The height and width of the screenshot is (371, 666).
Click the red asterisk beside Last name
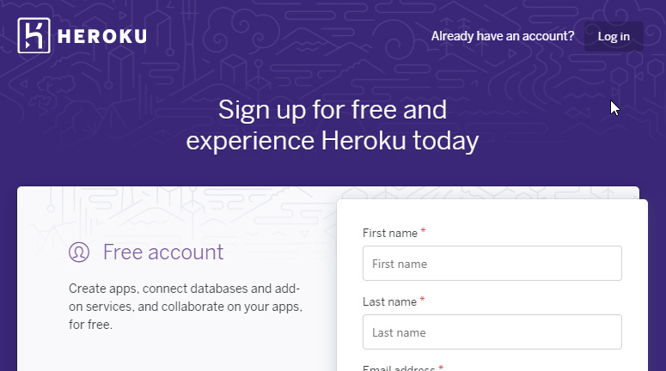422,300
